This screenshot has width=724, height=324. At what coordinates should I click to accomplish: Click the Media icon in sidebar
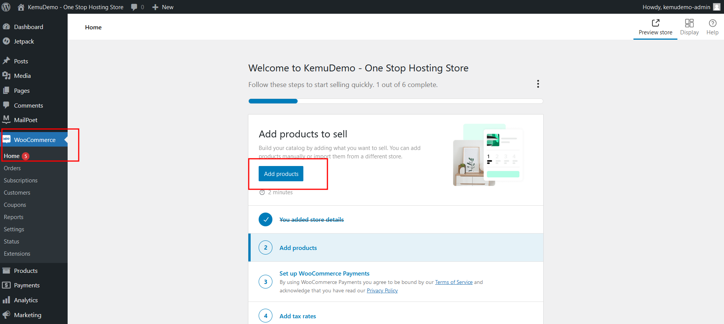pyautogui.click(x=6, y=76)
